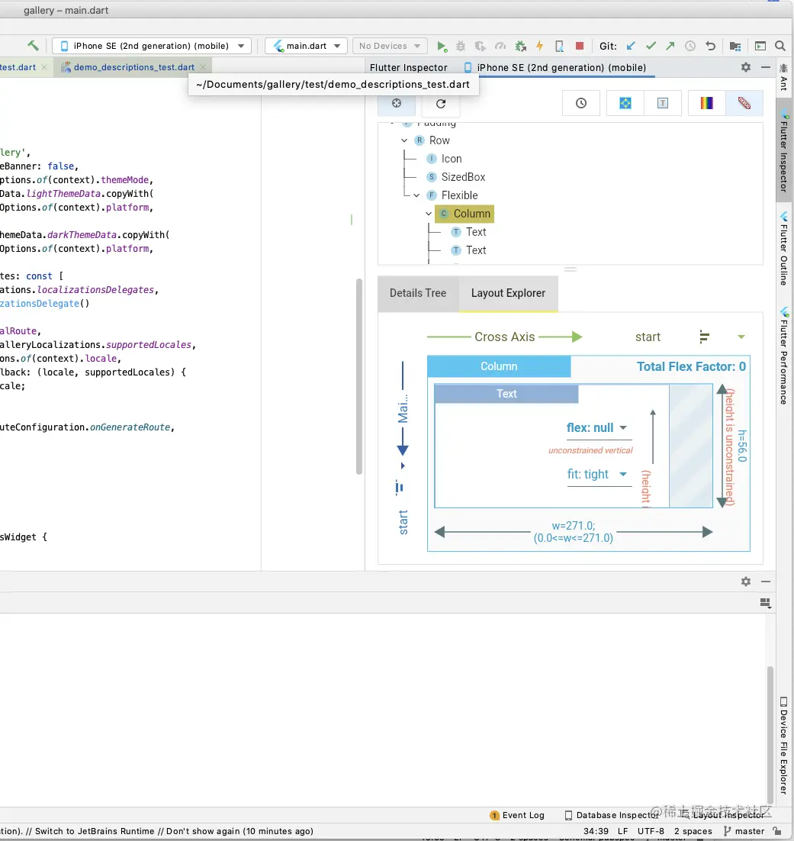This screenshot has height=841, width=794.
Task: Toggle Repaint Rainbow icon
Action: tap(707, 103)
